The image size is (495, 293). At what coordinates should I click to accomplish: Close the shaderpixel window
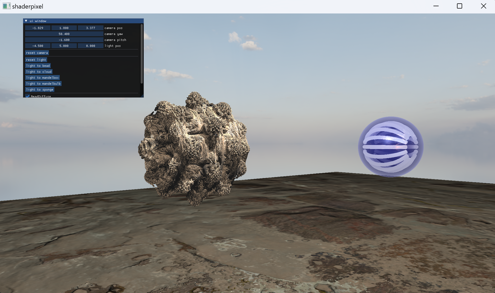(483, 6)
